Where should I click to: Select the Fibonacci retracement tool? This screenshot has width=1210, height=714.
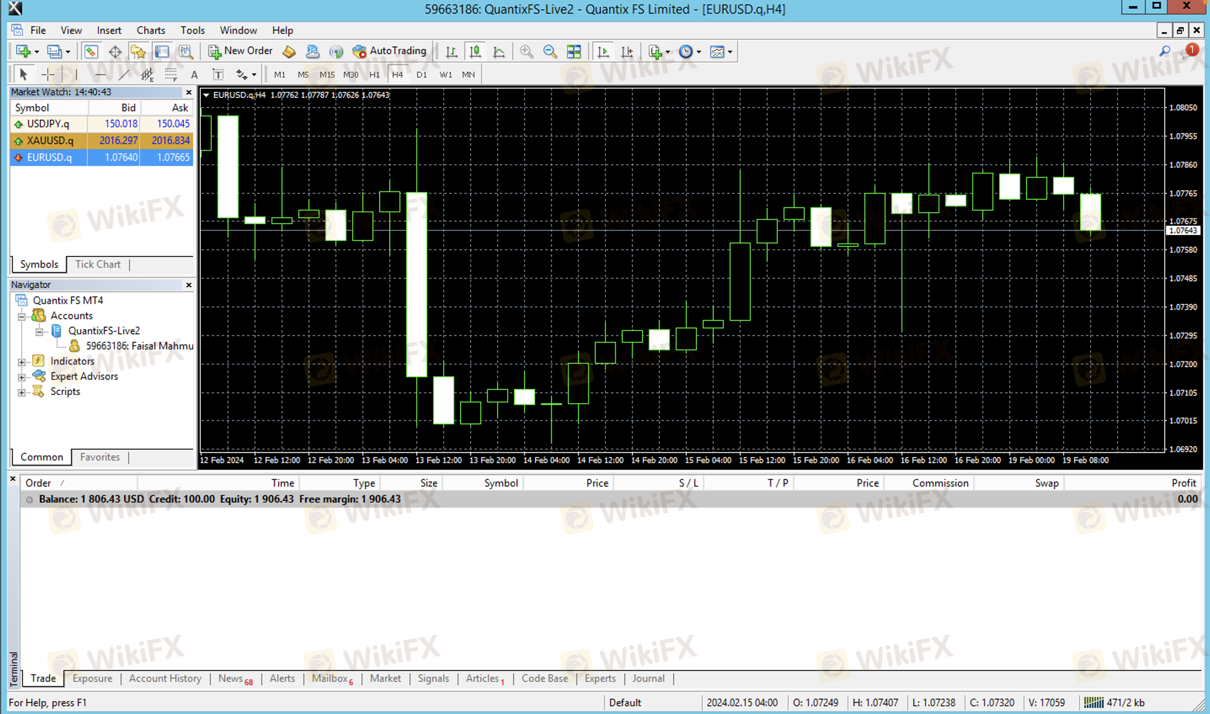click(x=171, y=75)
